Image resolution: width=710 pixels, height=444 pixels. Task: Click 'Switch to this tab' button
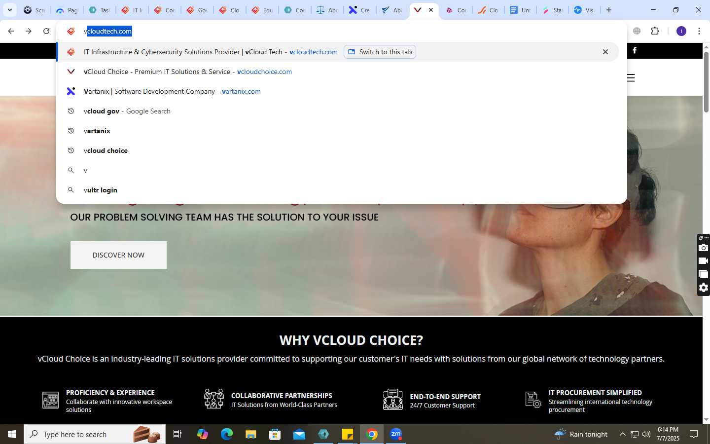coord(380,52)
